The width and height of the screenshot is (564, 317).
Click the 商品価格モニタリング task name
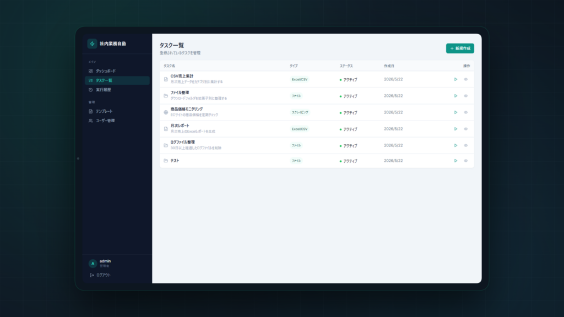(187, 110)
